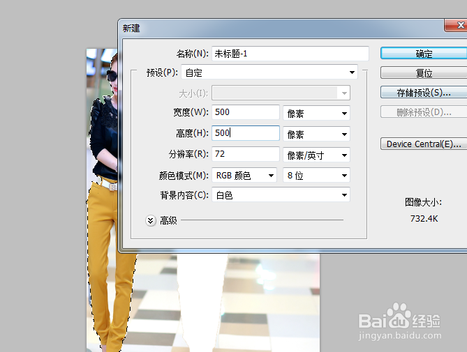The width and height of the screenshot is (467, 352).
Task: Click the 图像大小 value 732.4K
Action: click(424, 218)
